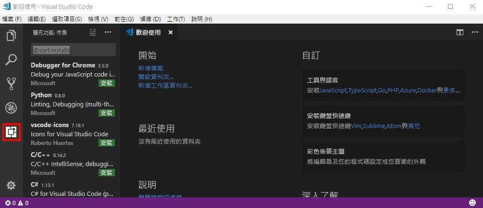Click the Vim keybindings link
Image resolution: width=483 pixels, height=208 pixels.
coord(356,126)
